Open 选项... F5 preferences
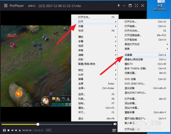Viewport: 171px width, 134px height. (95, 94)
